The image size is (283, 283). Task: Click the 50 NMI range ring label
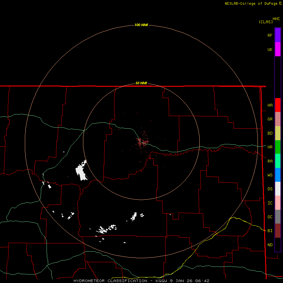(141, 83)
